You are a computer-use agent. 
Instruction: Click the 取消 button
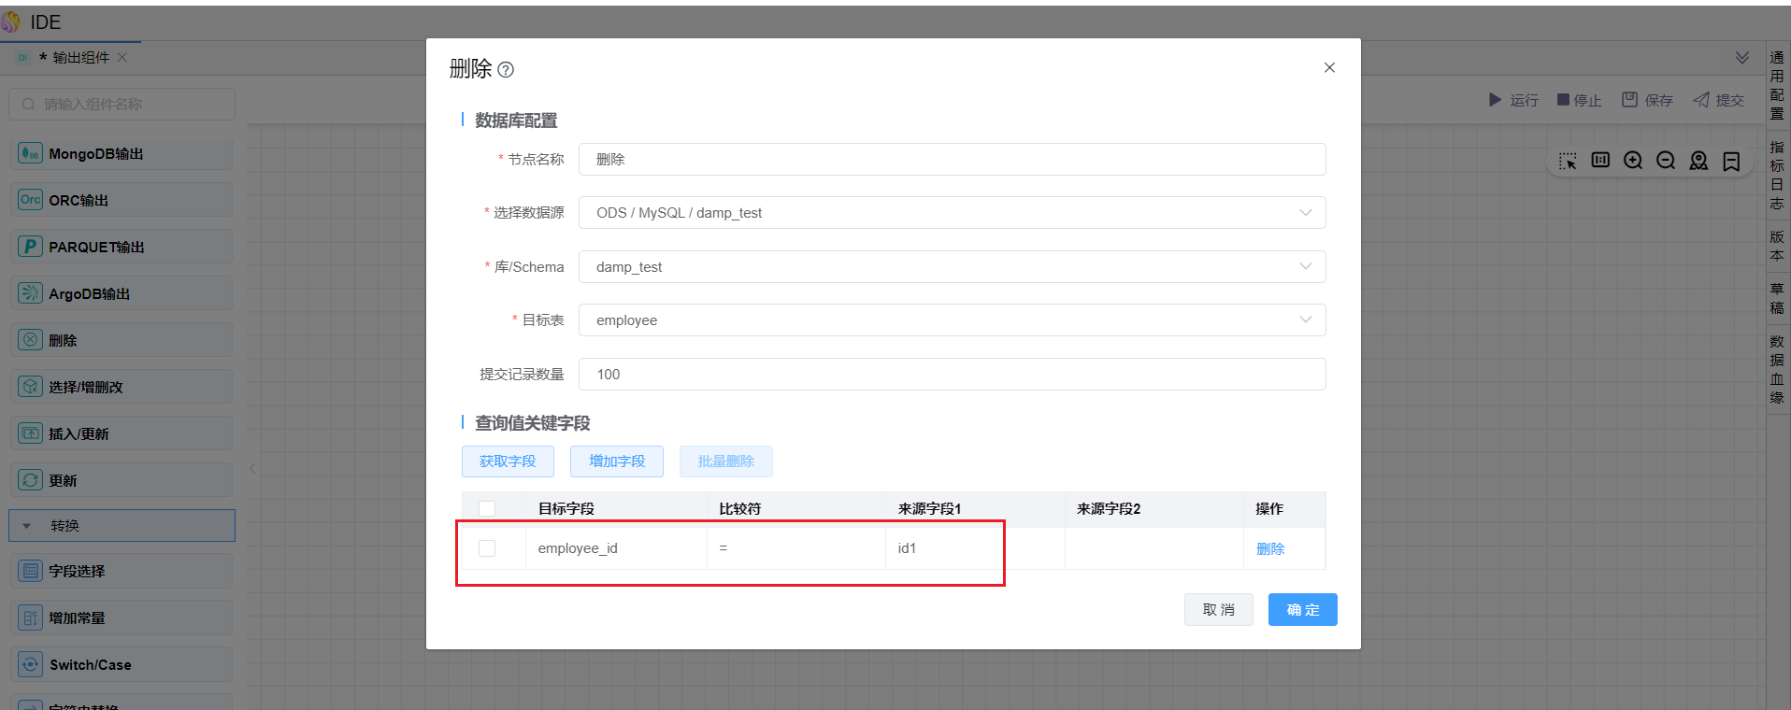click(x=1219, y=609)
